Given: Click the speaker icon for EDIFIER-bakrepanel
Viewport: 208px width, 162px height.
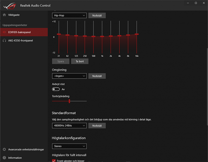Looking at the screenshot, I should pos(4,32).
